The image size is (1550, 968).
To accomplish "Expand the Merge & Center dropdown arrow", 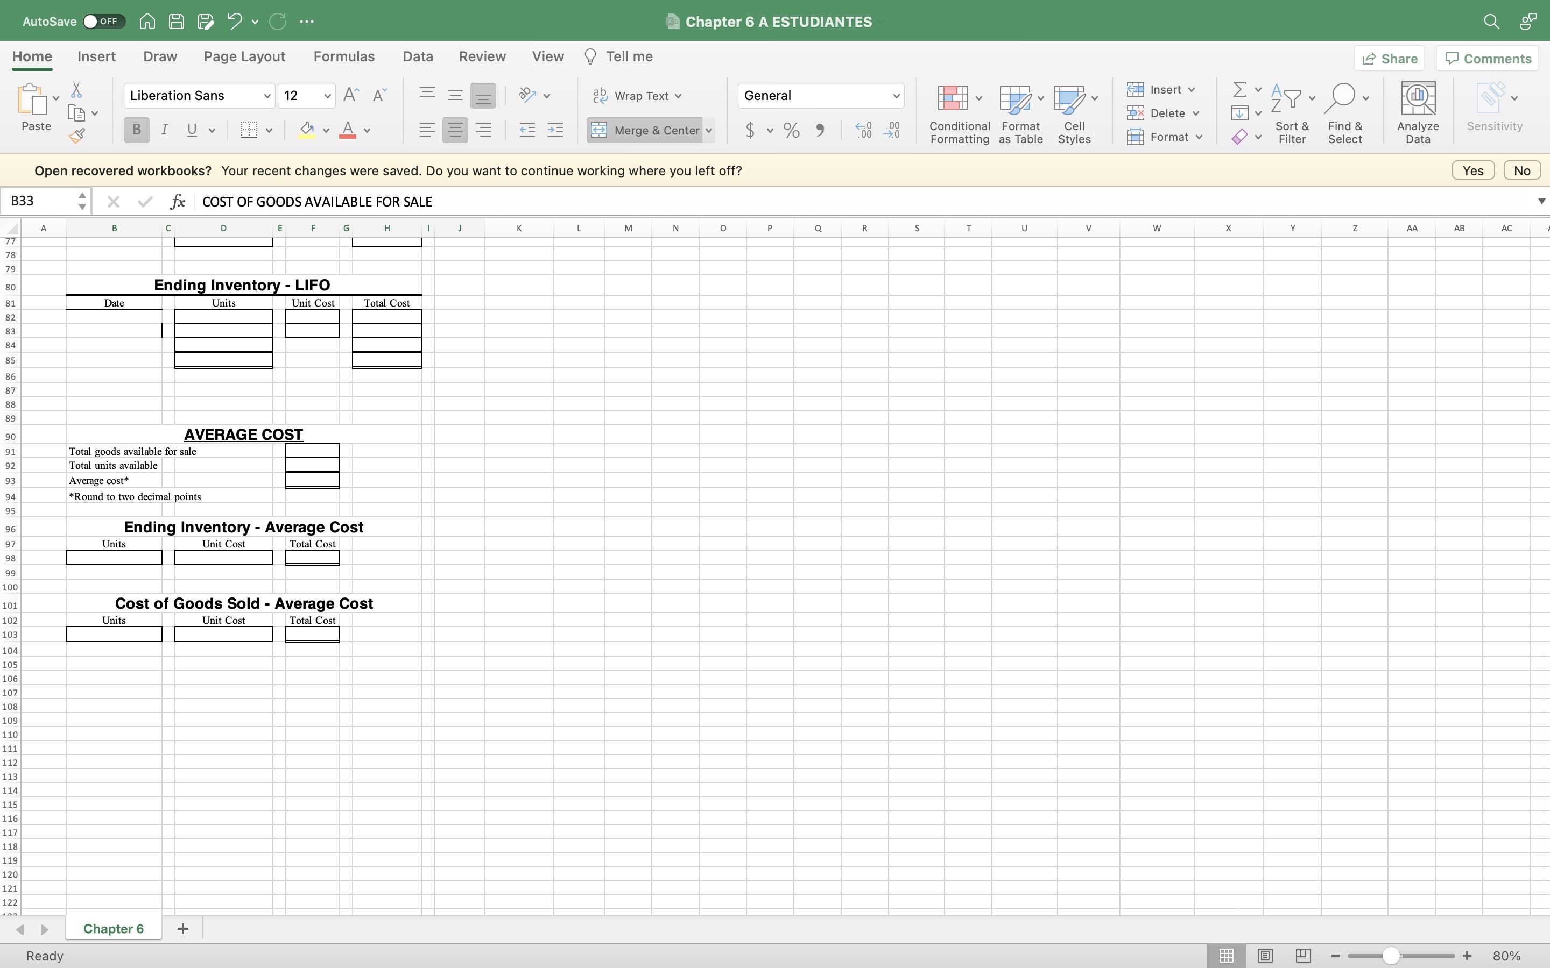I will coord(709,131).
